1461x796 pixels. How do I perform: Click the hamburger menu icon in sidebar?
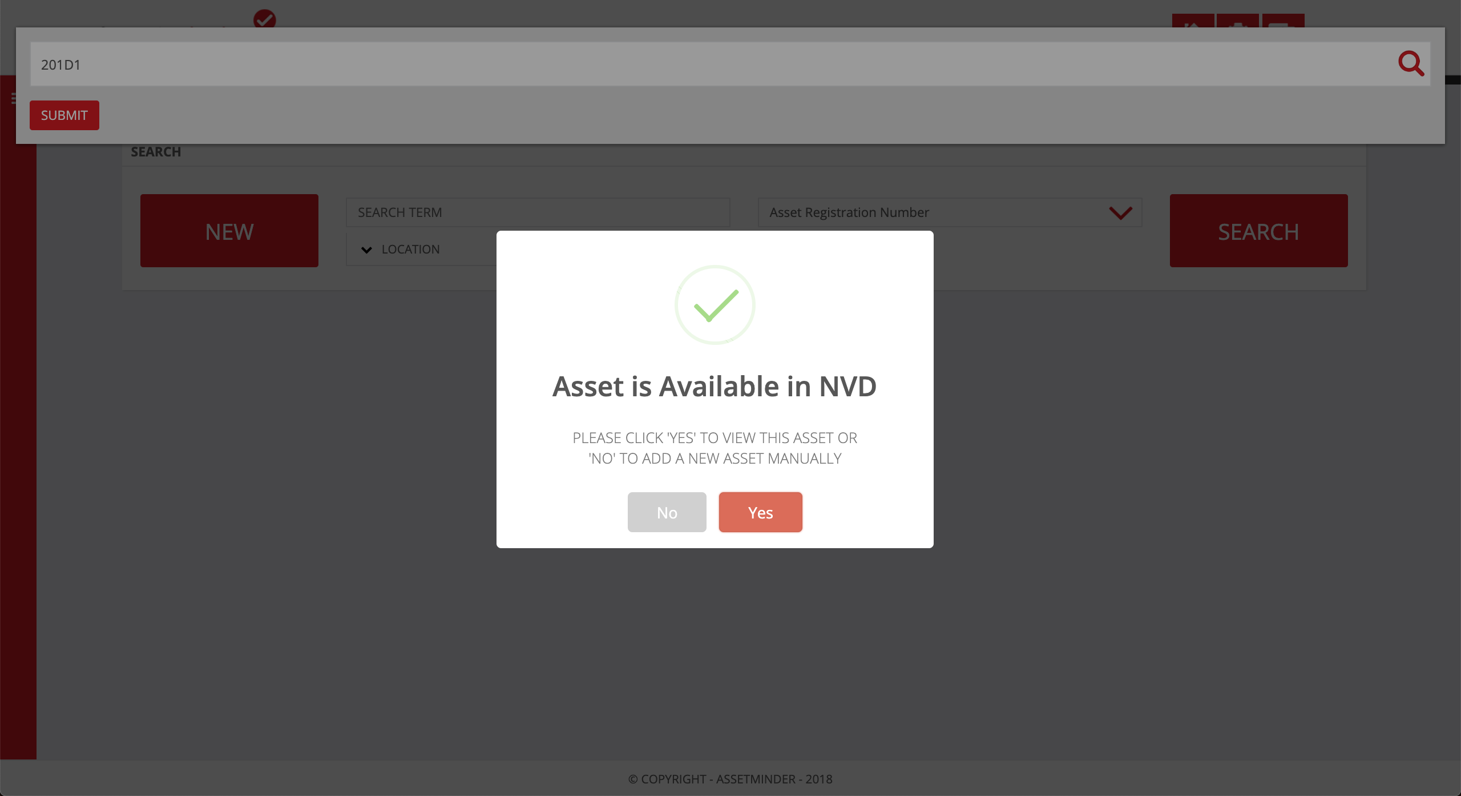(13, 99)
